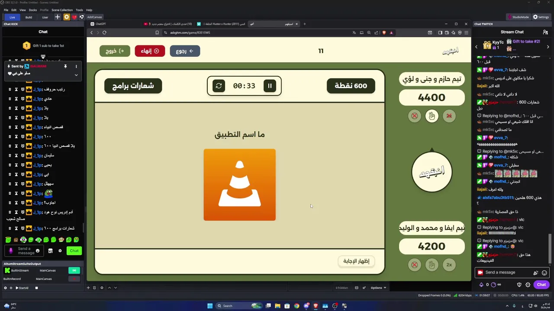Toggle the BuiltinStream streaming button
This screenshot has height=311, width=554.
click(x=74, y=270)
